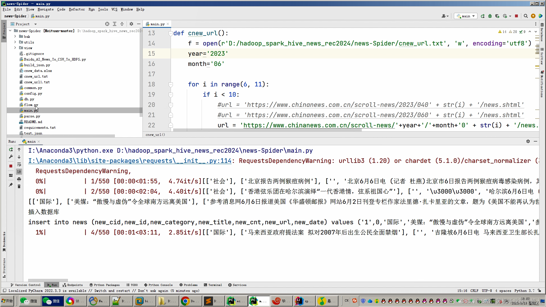Image resolution: width=546 pixels, height=307 pixels.
Task: Toggle the pin tab icon in the Run panel
Action: coord(11,185)
